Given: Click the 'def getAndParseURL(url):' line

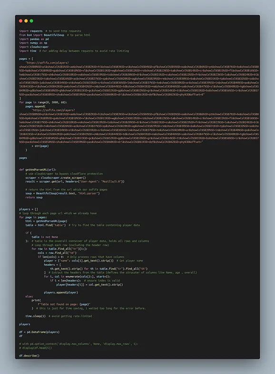Looking at the screenshot, I should click(38, 170).
